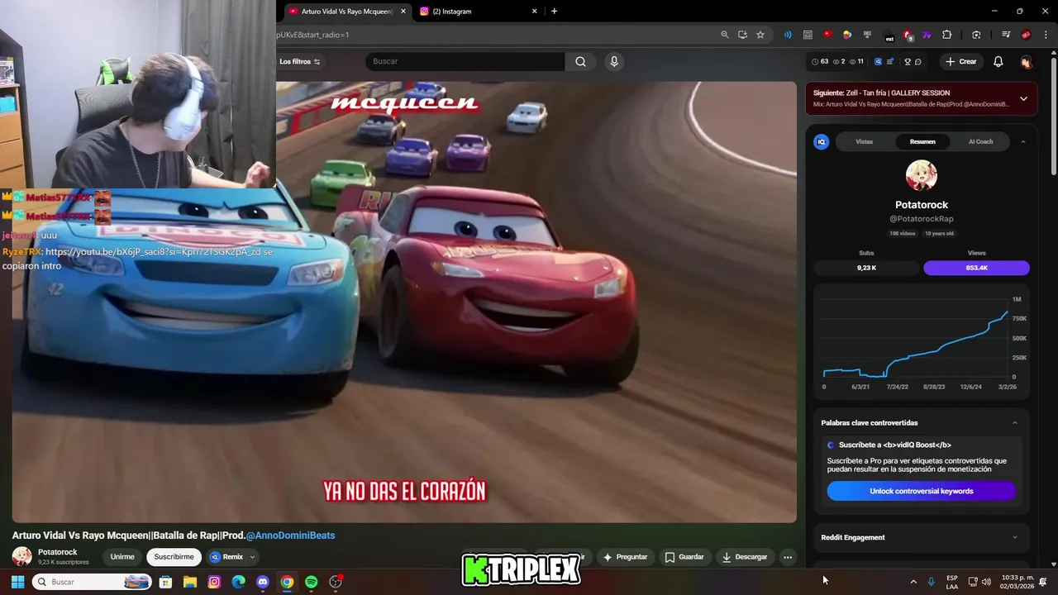Viewport: 1058px width, 595px height.
Task: Click the Guardar button
Action: pyautogui.click(x=684, y=557)
